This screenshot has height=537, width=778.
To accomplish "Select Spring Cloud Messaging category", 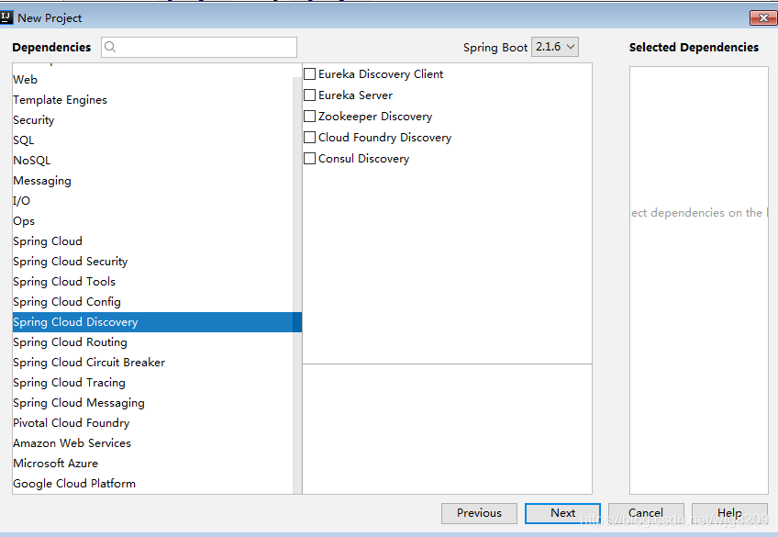I will coord(153,403).
